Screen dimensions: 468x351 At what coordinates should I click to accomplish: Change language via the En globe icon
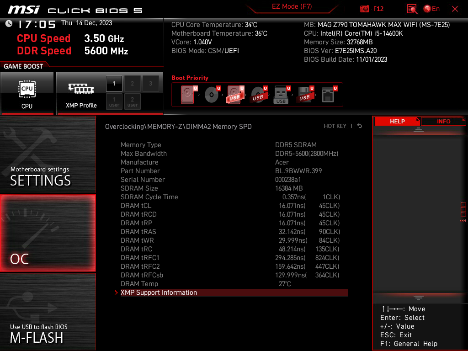[431, 9]
